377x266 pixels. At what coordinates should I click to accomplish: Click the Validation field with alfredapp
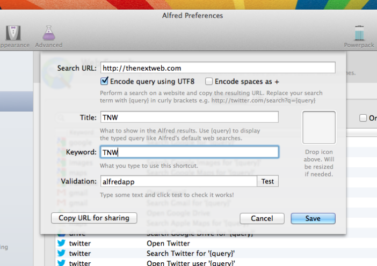[x=179, y=181]
